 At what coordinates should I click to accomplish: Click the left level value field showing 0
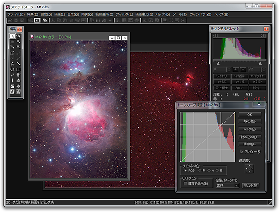(x=221, y=69)
